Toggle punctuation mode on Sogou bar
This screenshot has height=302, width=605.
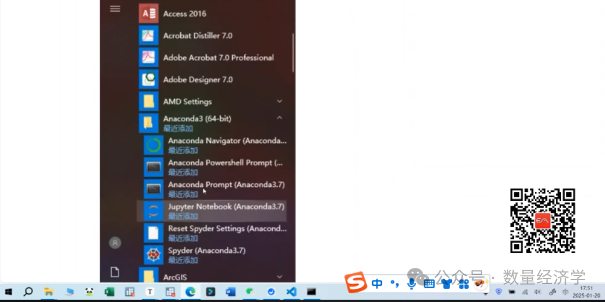point(395,284)
